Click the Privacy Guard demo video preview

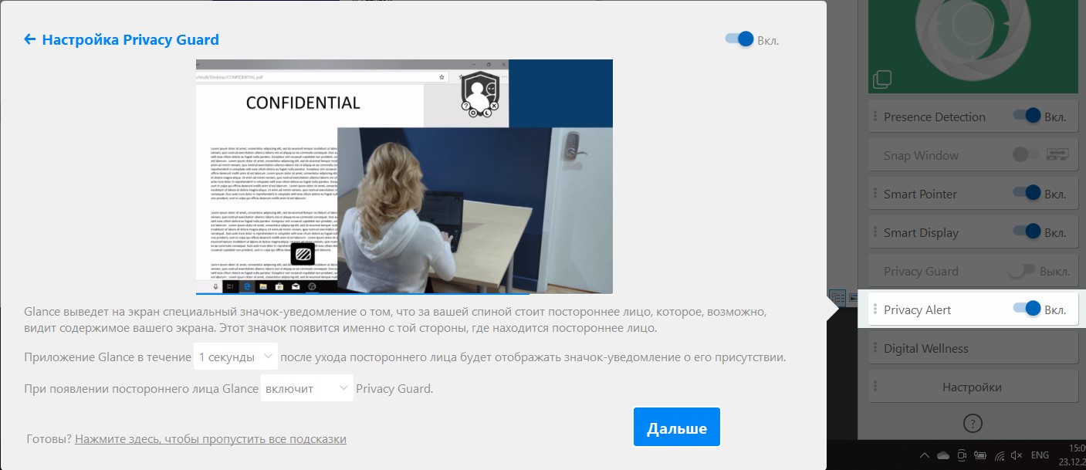[x=404, y=176]
